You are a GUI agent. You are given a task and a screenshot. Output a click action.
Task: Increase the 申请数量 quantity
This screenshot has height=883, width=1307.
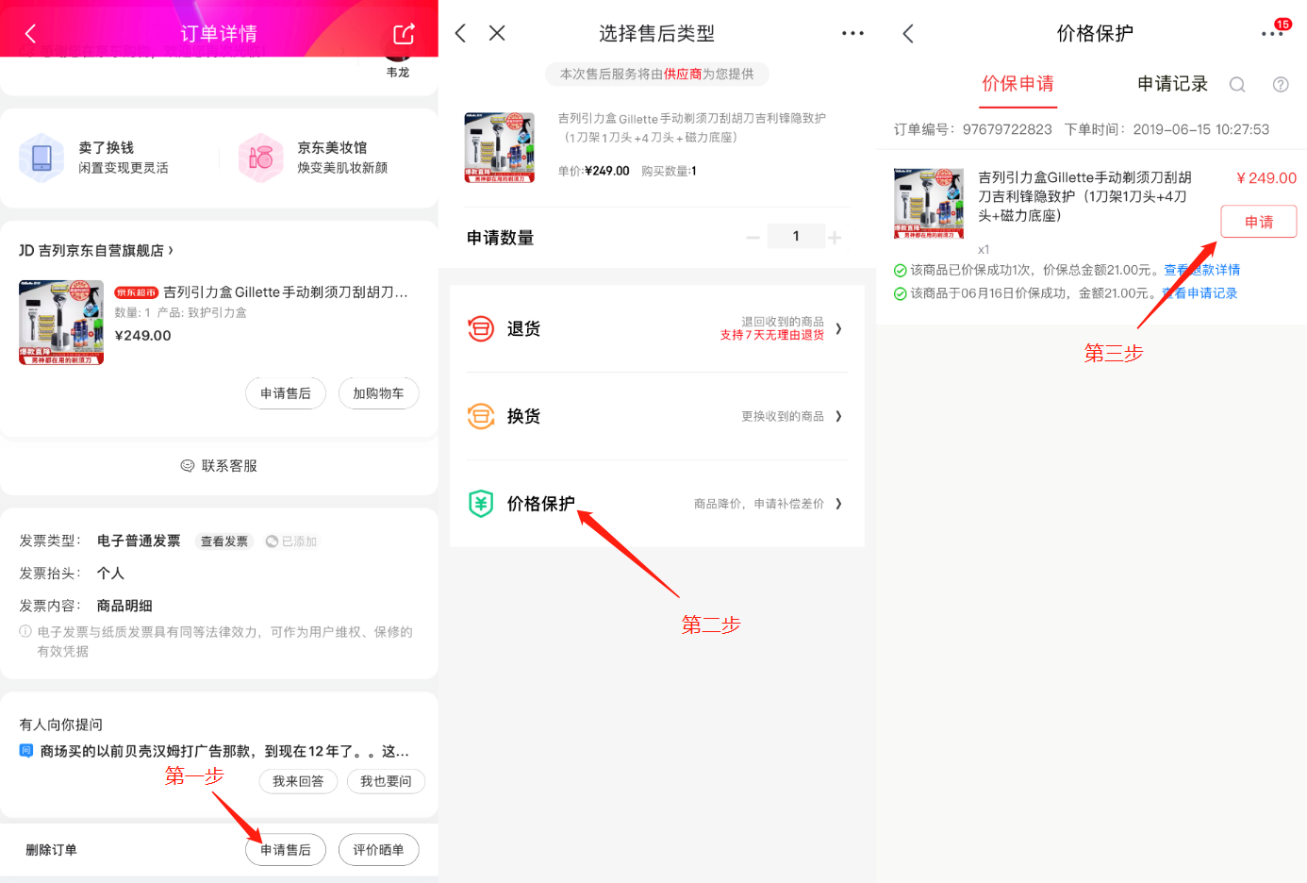[x=835, y=238]
